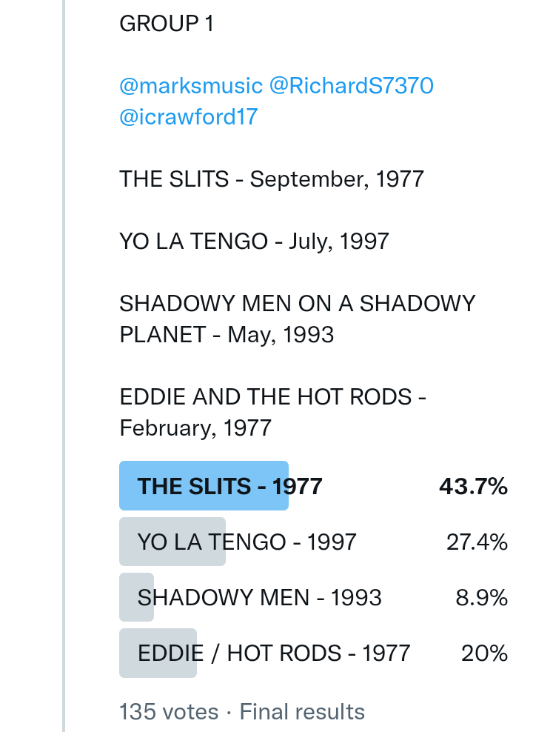
Task: Select the YO LA TENGO - 1997 poll option
Action: click(x=247, y=542)
